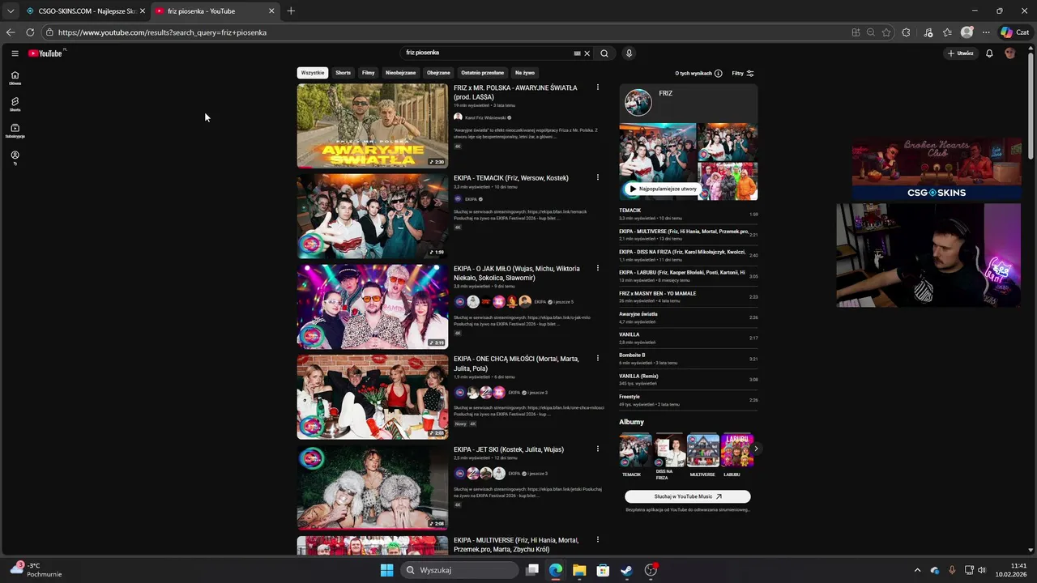Open more options for EKIPA - TEMACIK video

click(598, 177)
